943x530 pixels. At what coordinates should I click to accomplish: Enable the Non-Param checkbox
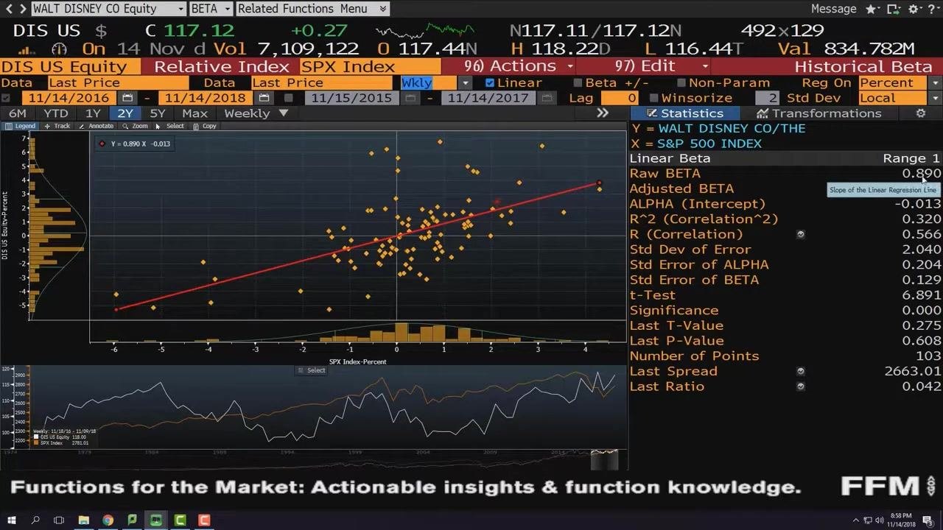[x=681, y=83]
